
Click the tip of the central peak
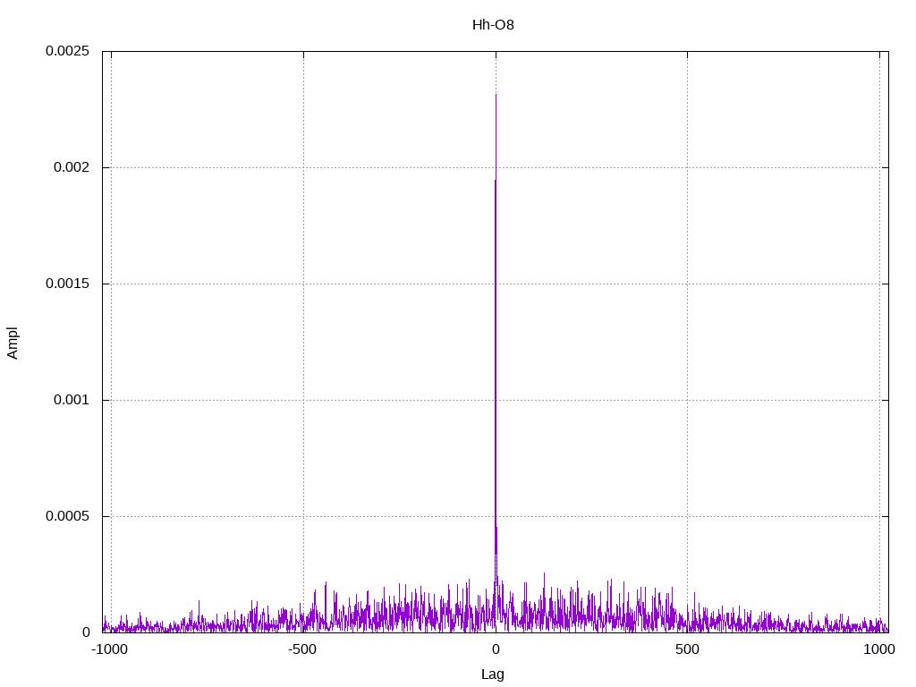(x=496, y=94)
